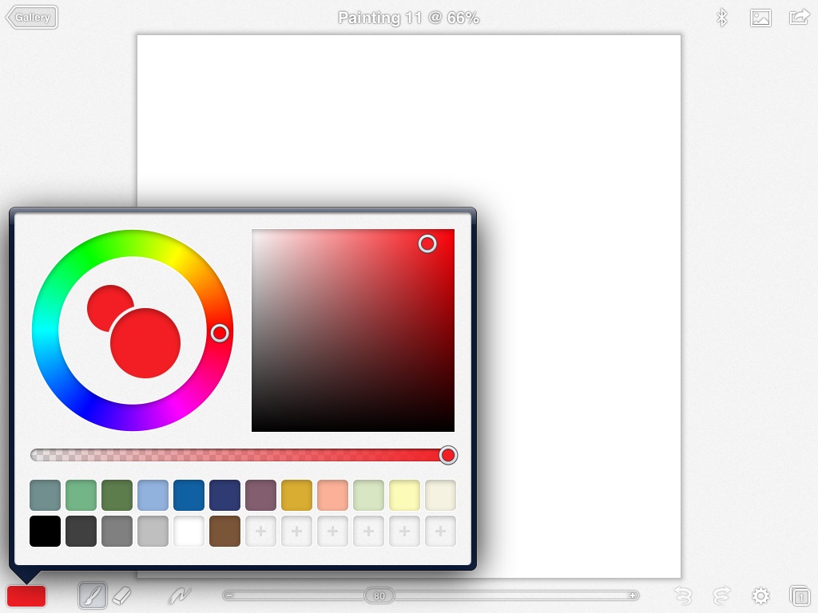Click the redo arrow icon
The height and width of the screenshot is (613, 818).
[x=721, y=595]
